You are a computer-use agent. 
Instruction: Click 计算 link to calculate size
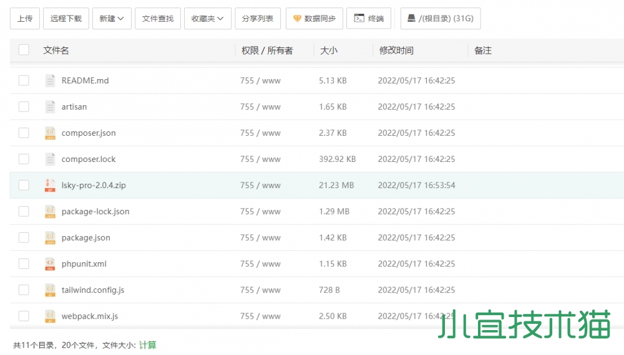148,345
